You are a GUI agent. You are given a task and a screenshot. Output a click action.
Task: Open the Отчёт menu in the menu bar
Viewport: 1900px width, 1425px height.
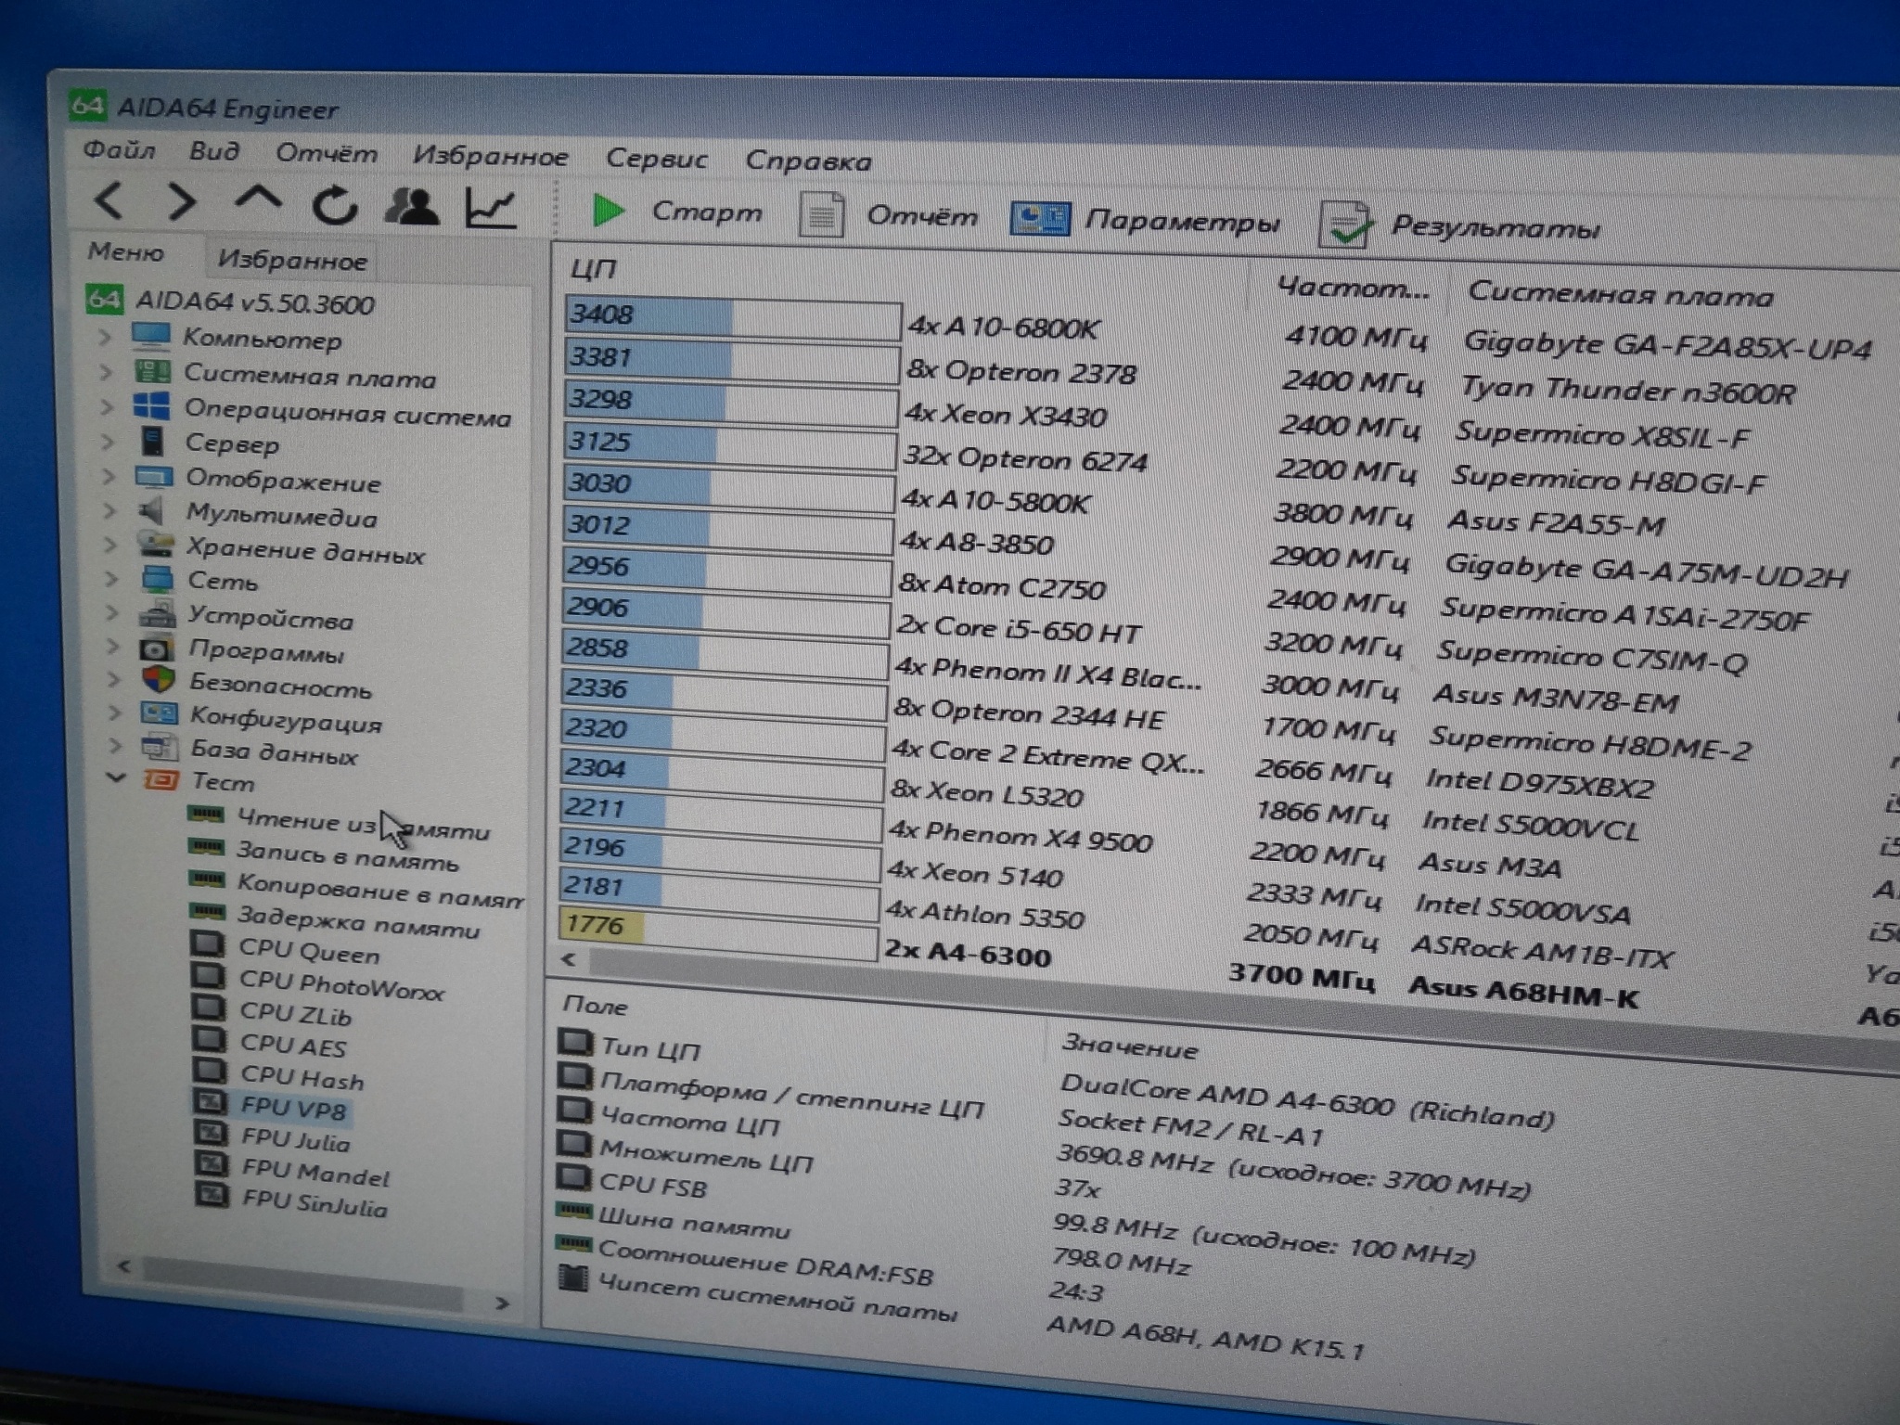pos(327,152)
